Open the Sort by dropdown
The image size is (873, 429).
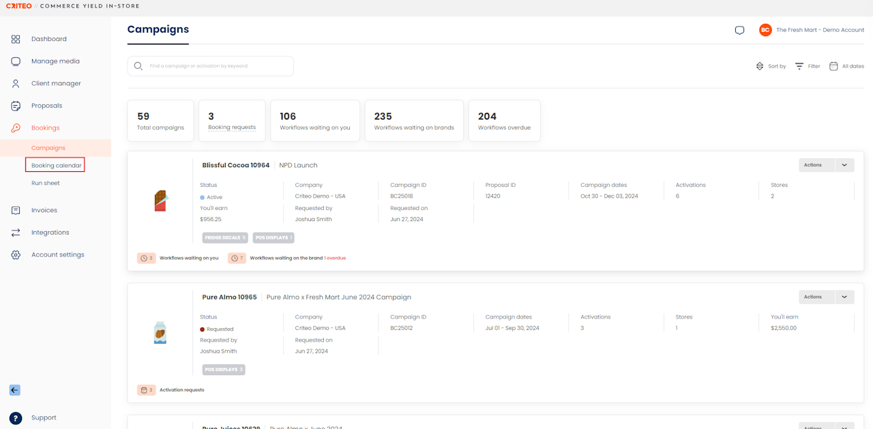(x=771, y=66)
